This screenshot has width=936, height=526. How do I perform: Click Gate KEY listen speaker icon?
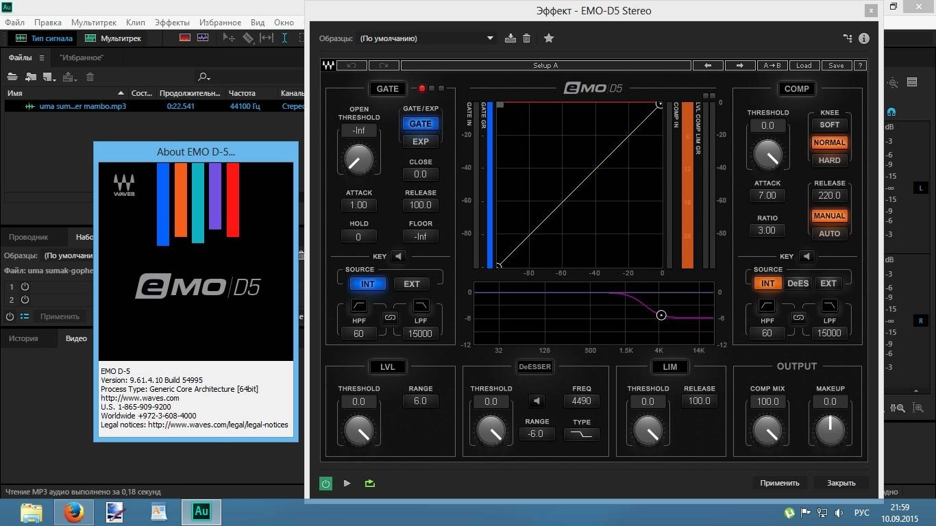tap(399, 256)
